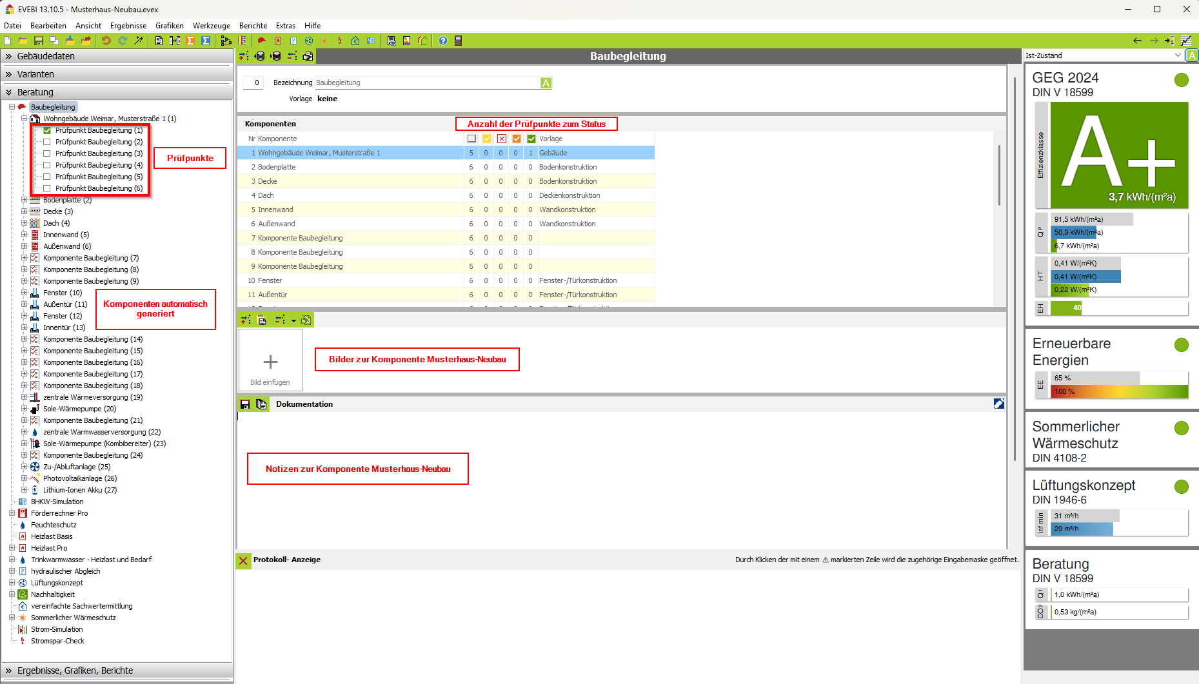Uncheck Prüfpunkt Baubegleitung (1) checkbox

(x=47, y=130)
